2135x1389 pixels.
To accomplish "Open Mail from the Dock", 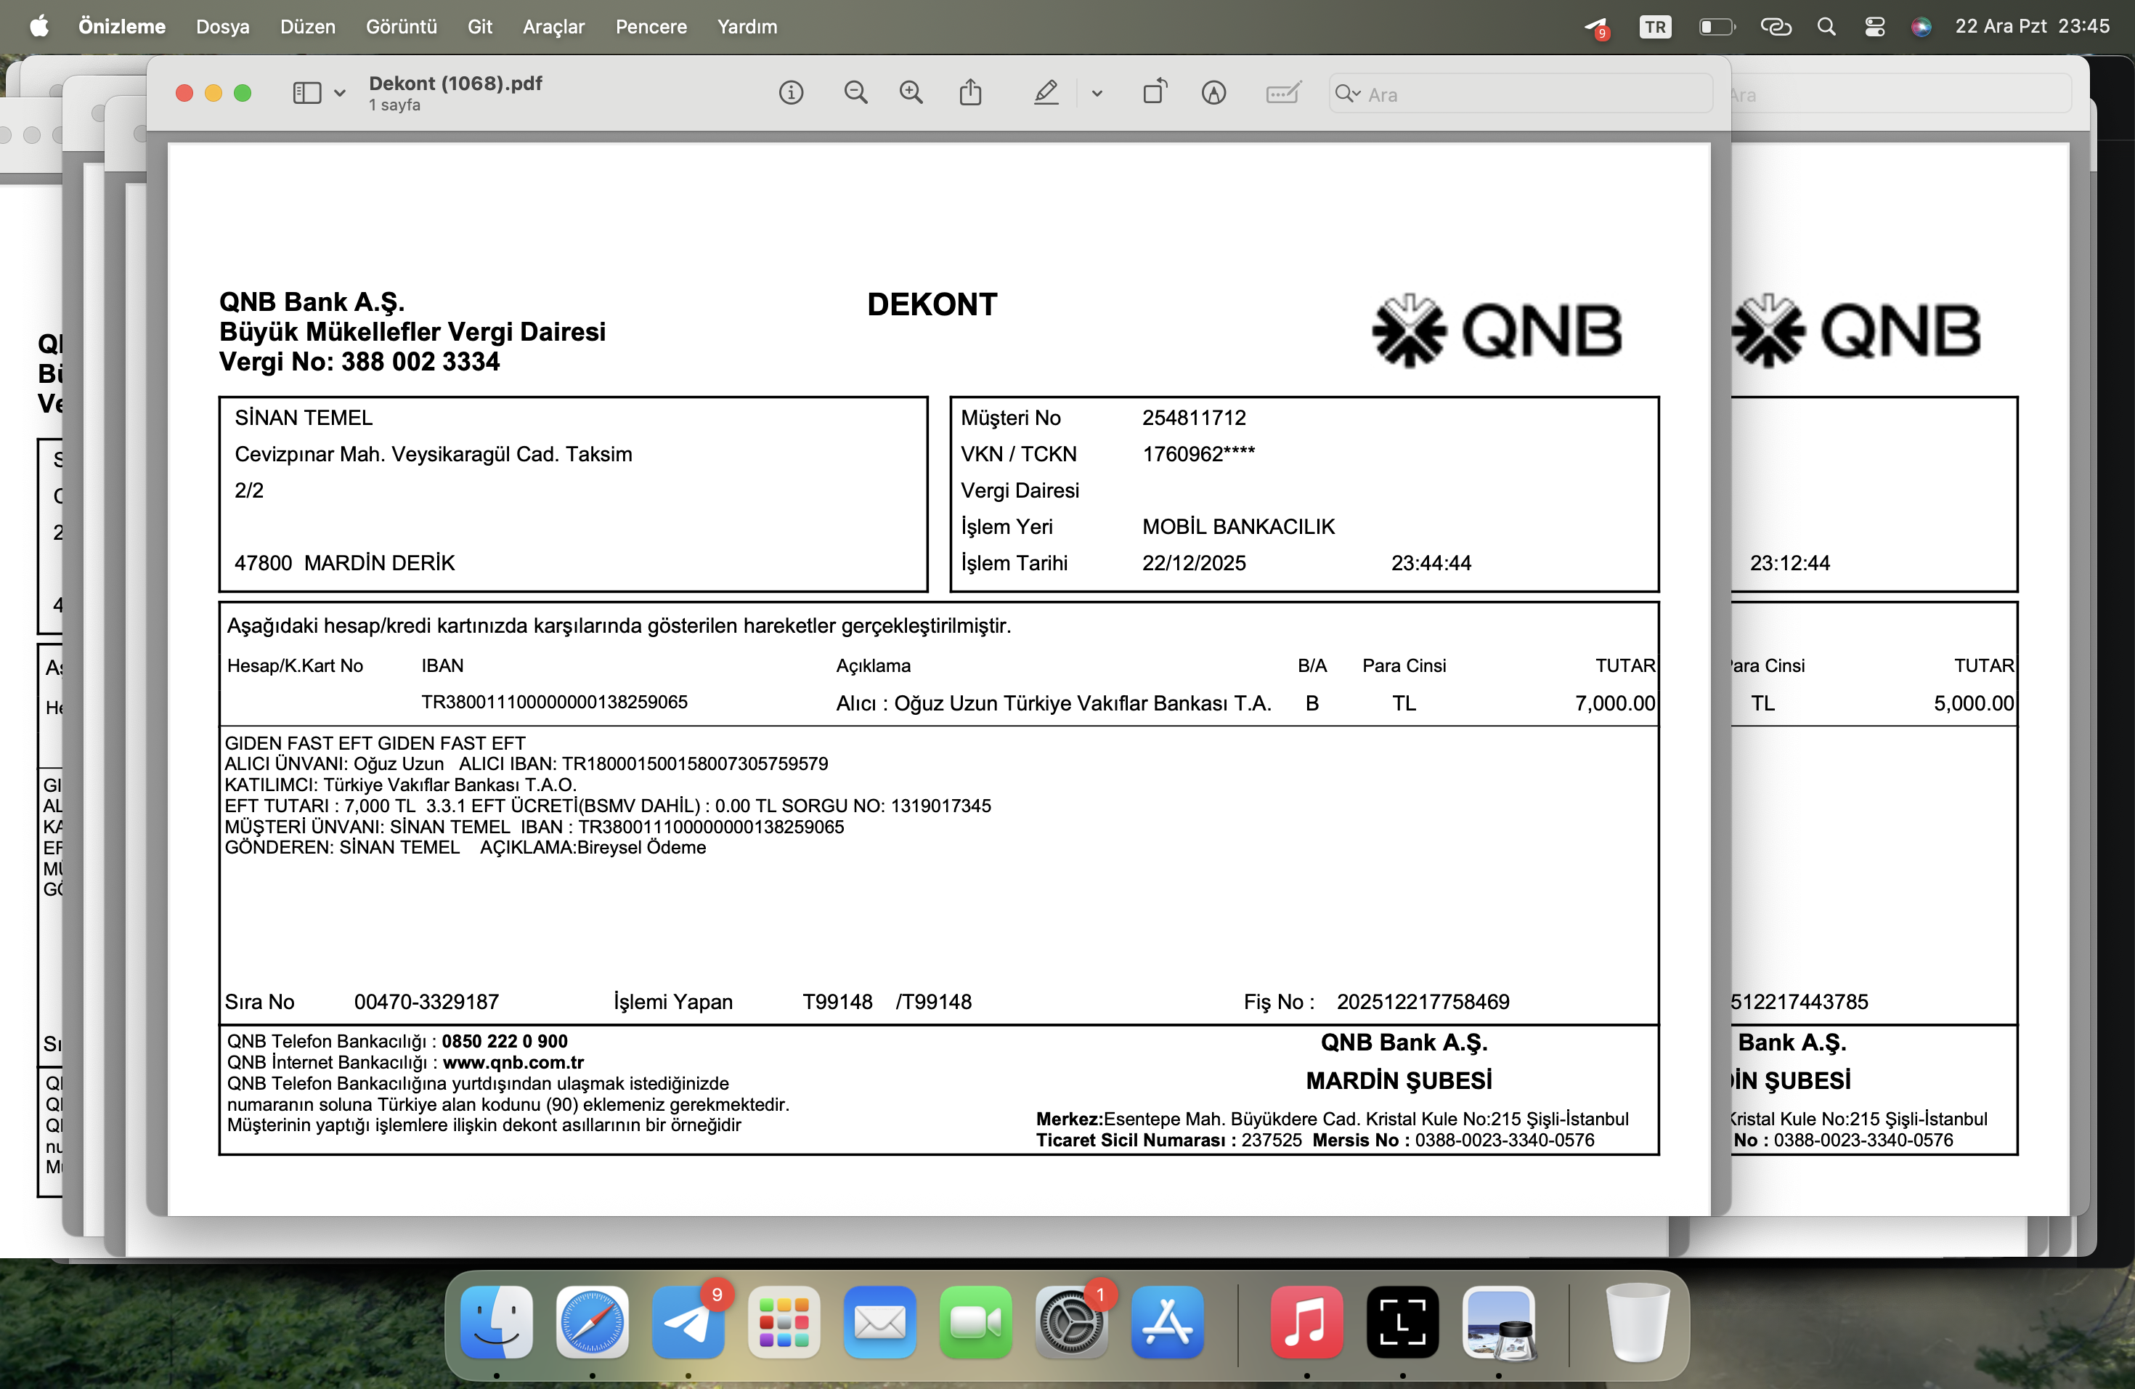I will (x=880, y=1323).
